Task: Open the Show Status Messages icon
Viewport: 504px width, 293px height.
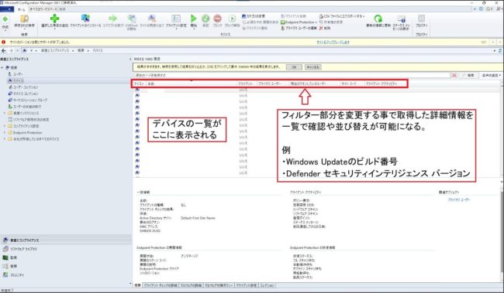Action: pyautogui.click(x=401, y=19)
